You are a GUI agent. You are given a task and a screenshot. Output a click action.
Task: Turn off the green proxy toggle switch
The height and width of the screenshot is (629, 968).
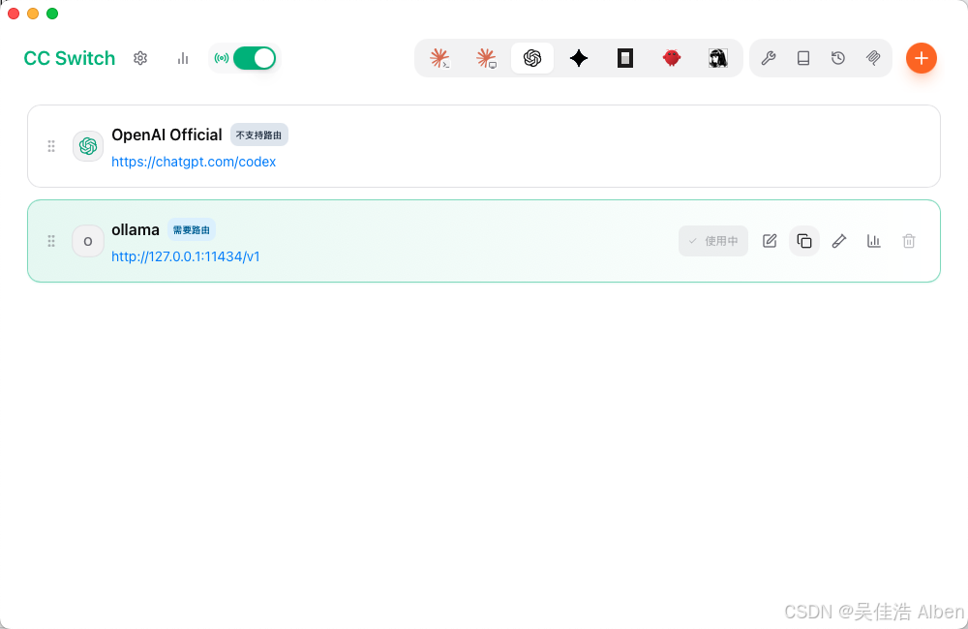[255, 58]
